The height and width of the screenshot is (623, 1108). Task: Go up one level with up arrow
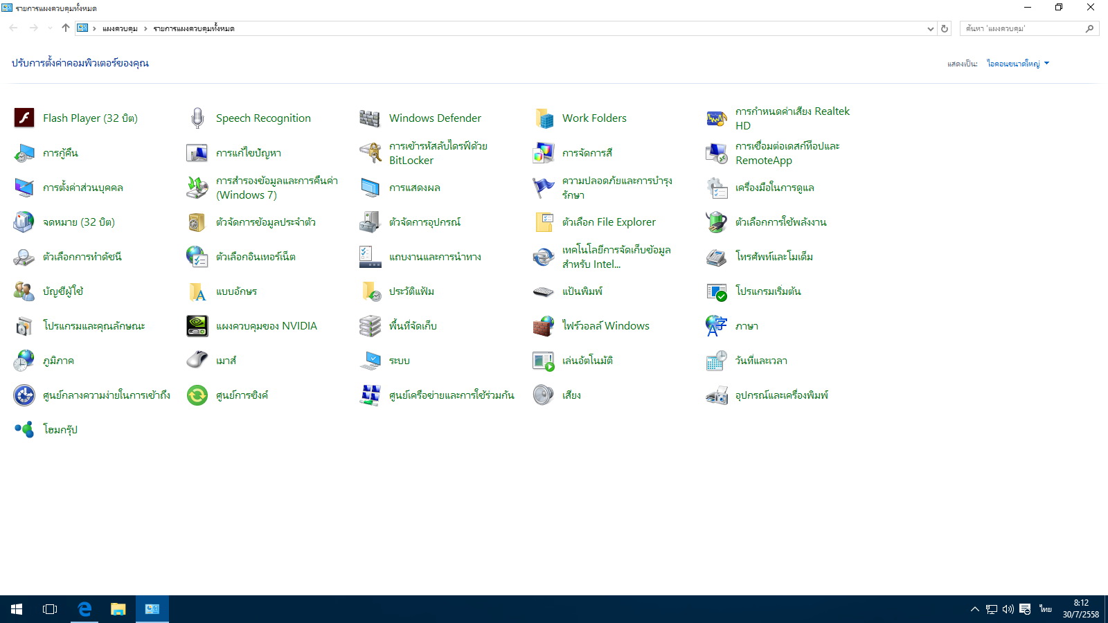point(66,28)
